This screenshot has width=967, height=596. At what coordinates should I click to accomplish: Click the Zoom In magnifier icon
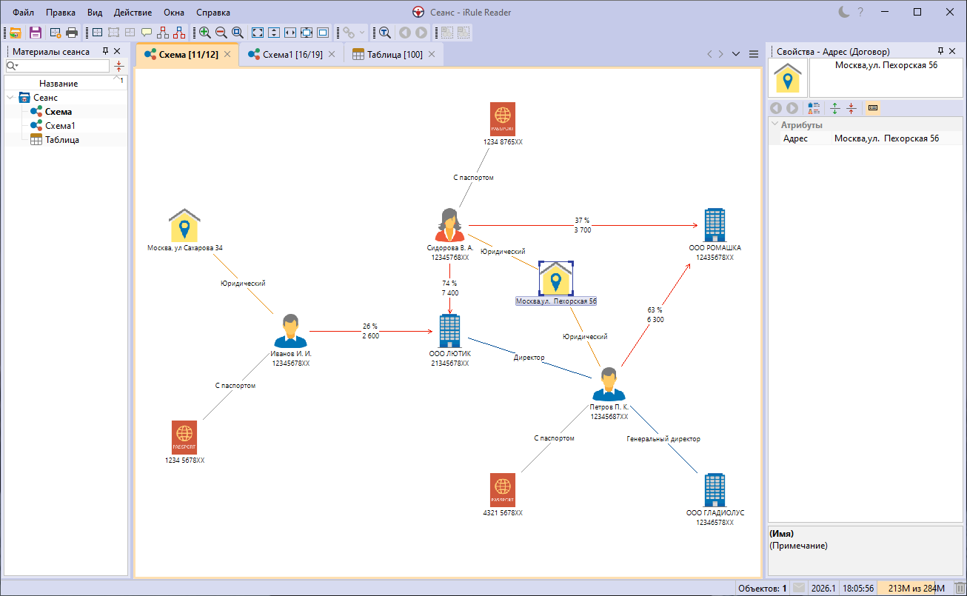(204, 33)
